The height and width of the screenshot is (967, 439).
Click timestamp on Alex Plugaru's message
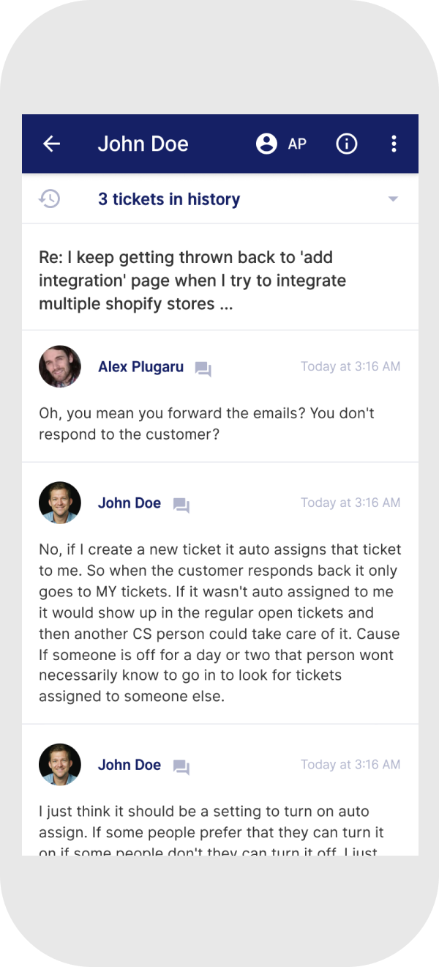(350, 366)
